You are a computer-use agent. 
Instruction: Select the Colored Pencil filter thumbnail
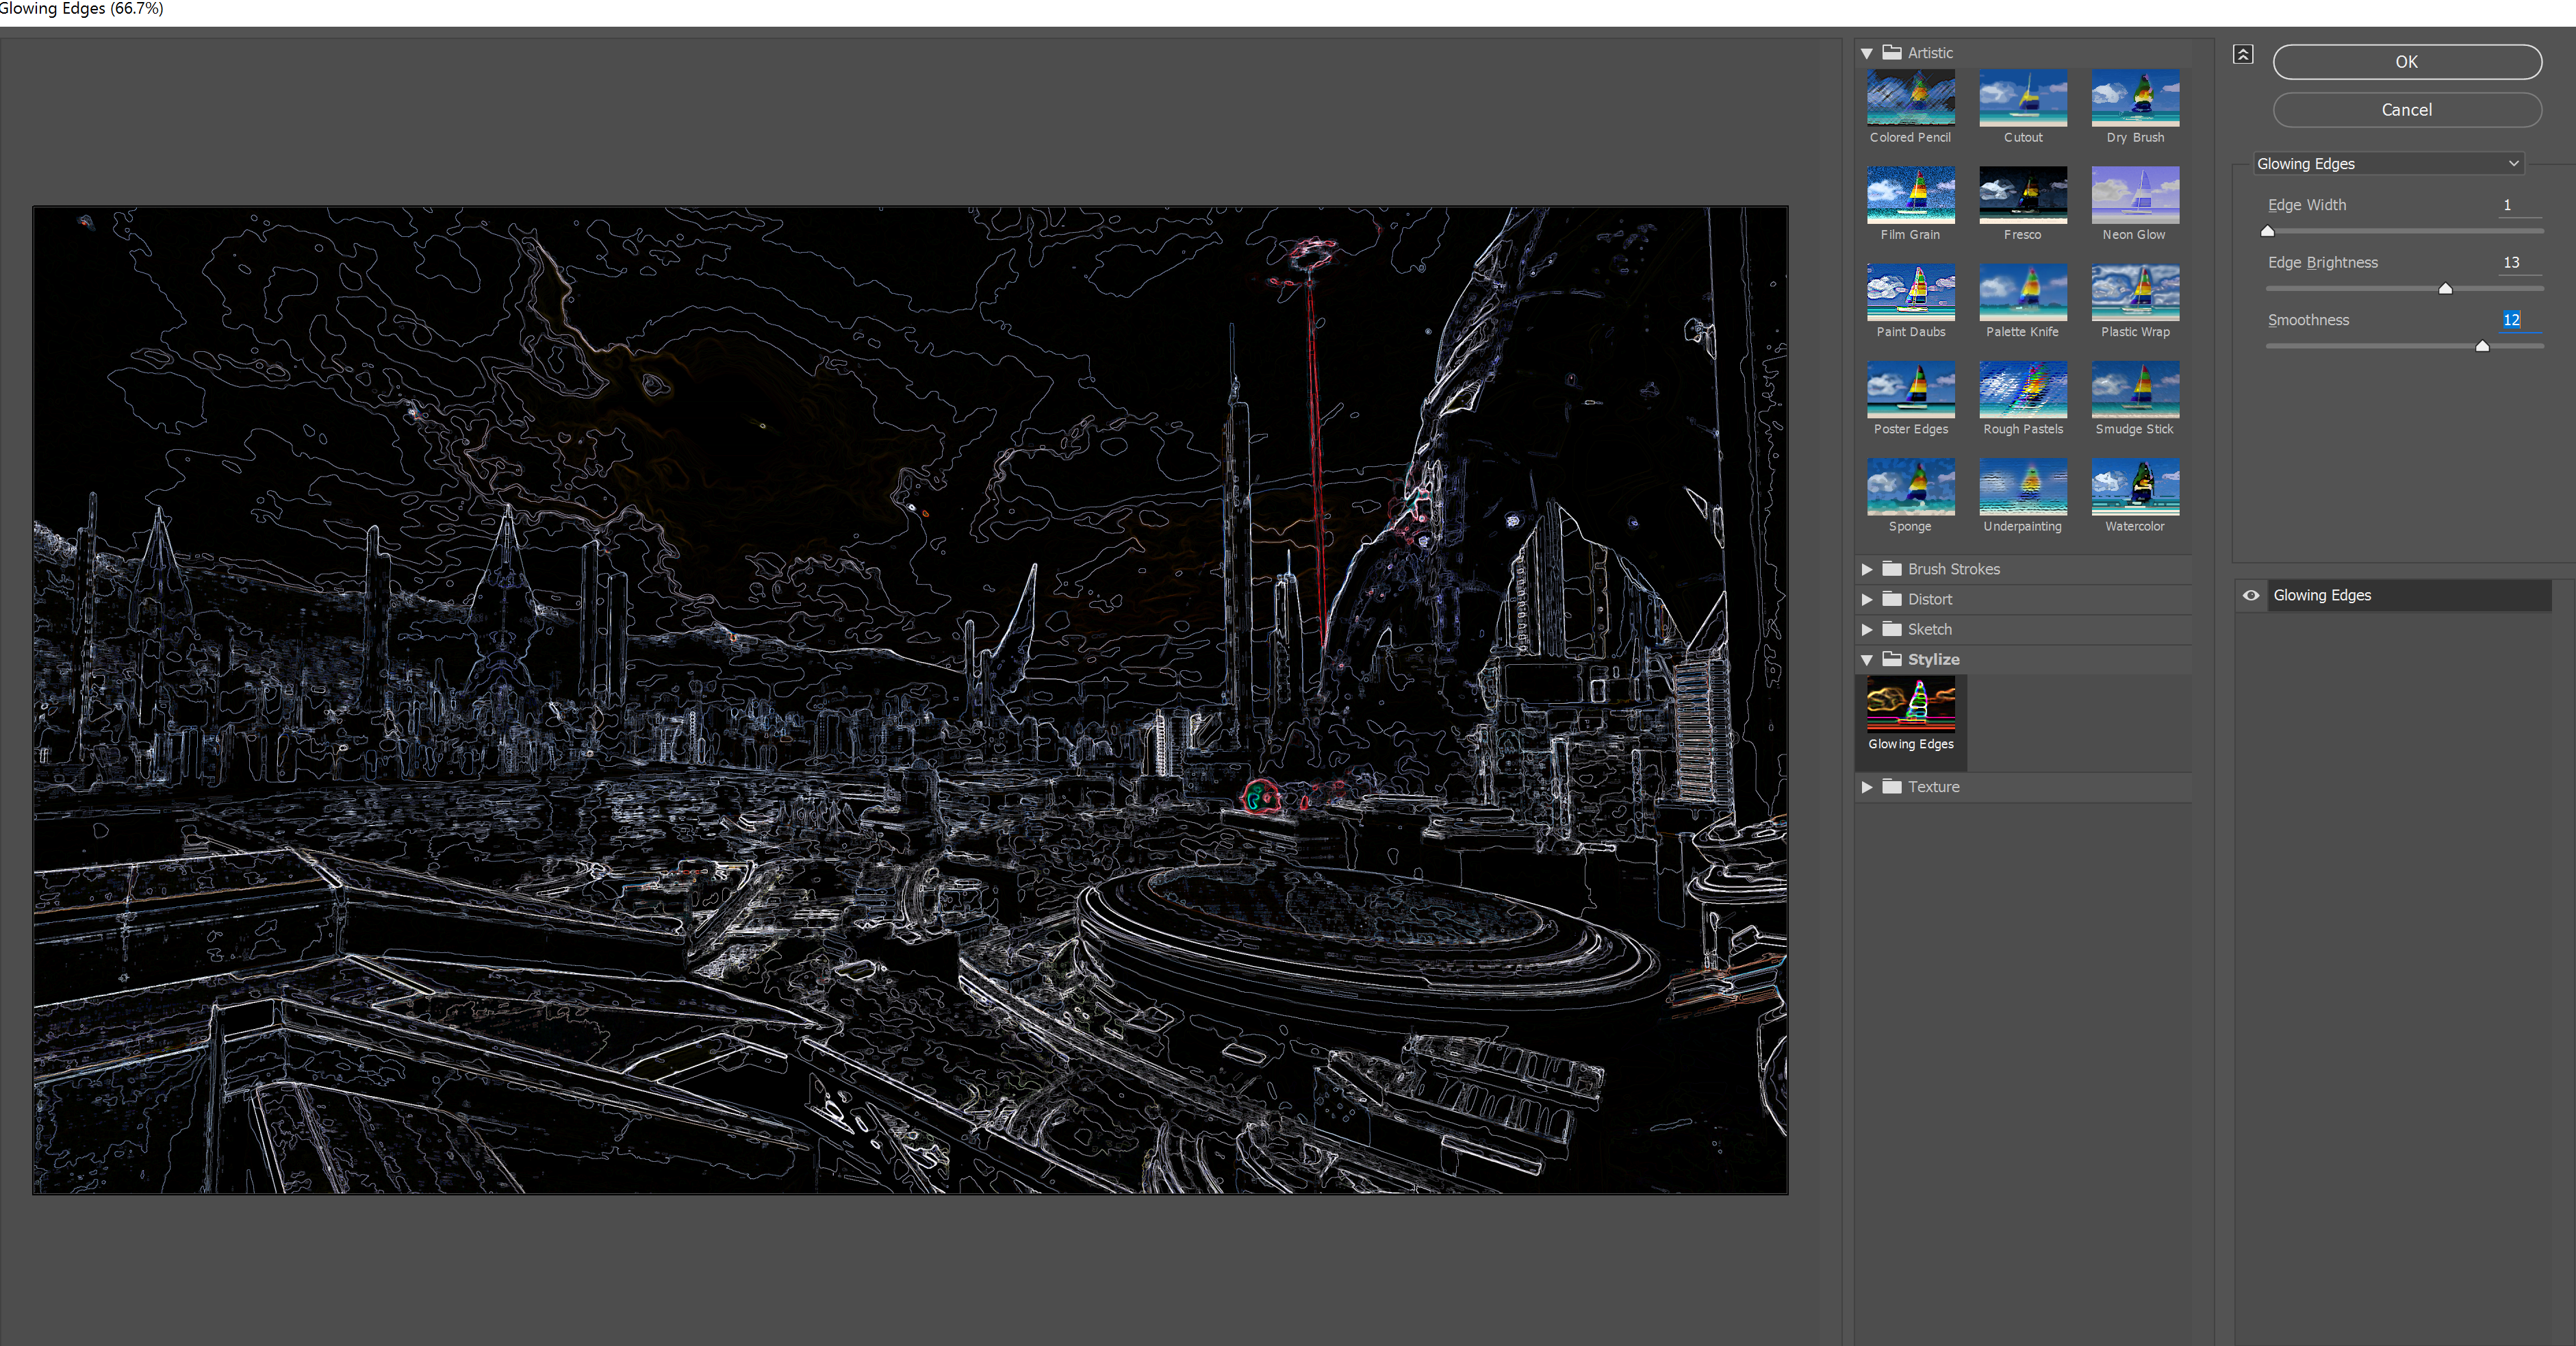1910,97
